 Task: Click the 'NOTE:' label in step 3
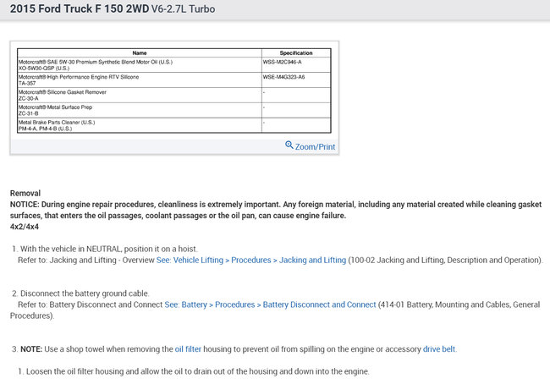(x=31, y=349)
